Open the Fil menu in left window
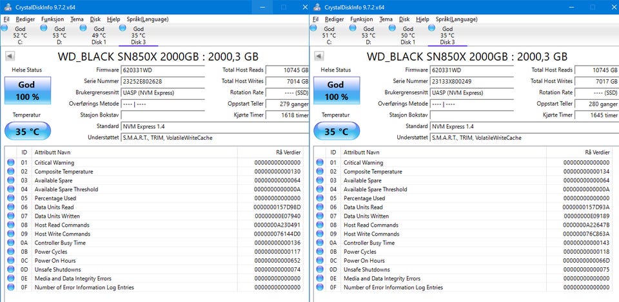 tap(6, 19)
